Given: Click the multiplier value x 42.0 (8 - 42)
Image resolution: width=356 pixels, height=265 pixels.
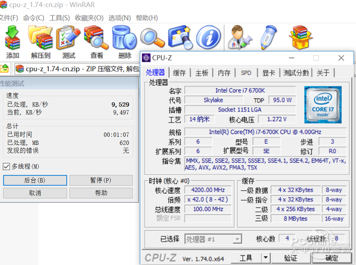Looking at the screenshot, I should point(208,199).
